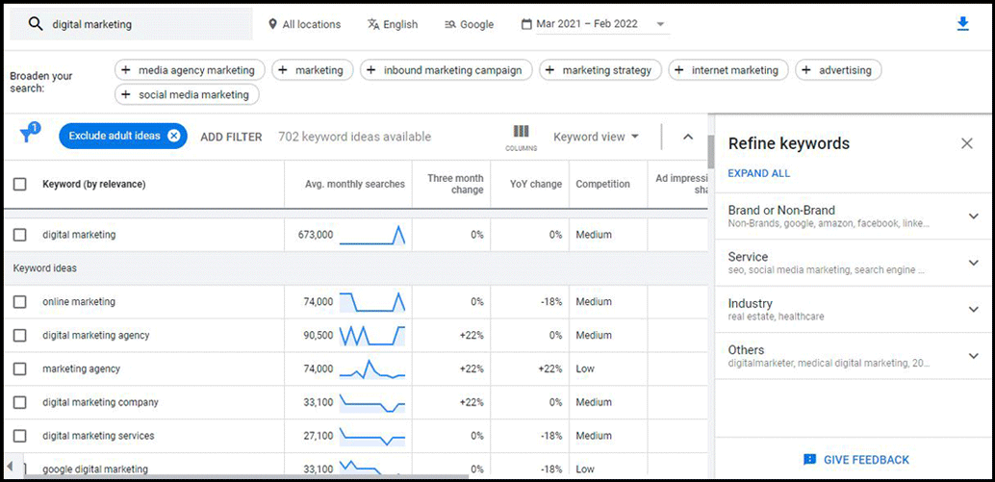Click the Give Feedback icon
This screenshot has width=995, height=482.
click(810, 460)
